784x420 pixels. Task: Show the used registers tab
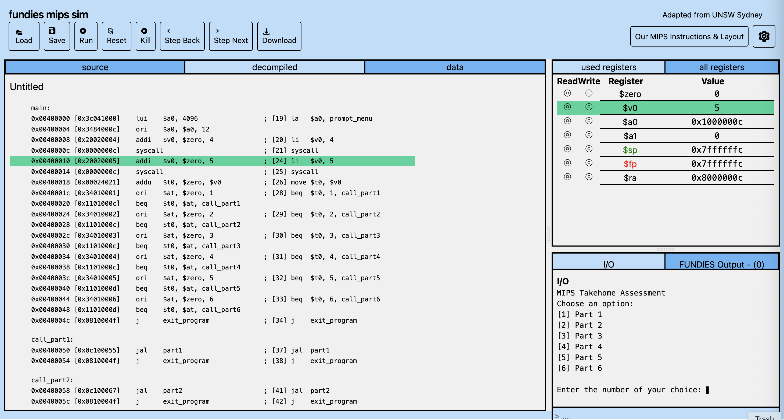click(608, 67)
